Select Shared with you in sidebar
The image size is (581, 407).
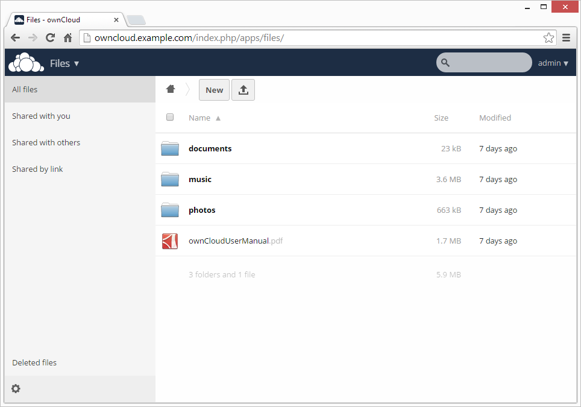coord(41,116)
